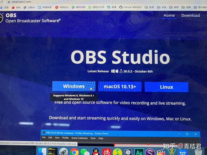This screenshot has height=155, width=207.
Task: Click the View menu in OBS preview image
Action: [57, 138]
